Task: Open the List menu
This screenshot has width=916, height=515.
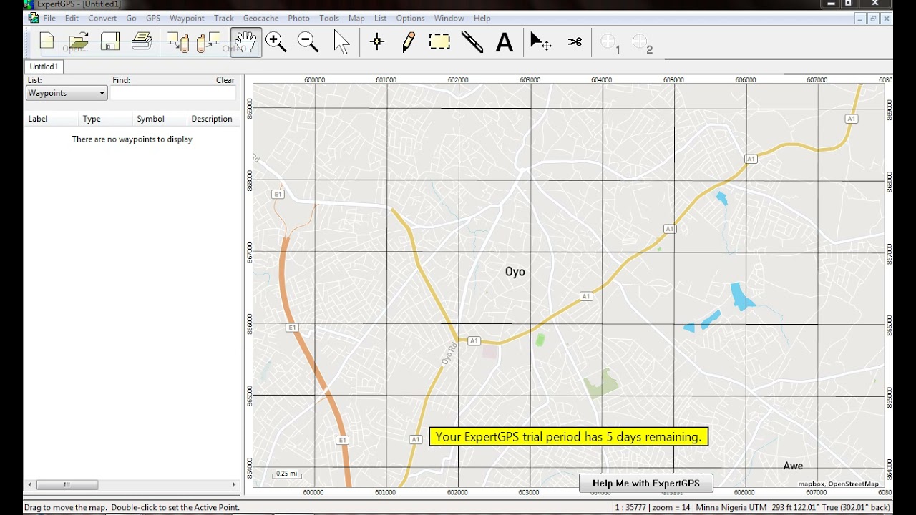Action: [381, 18]
